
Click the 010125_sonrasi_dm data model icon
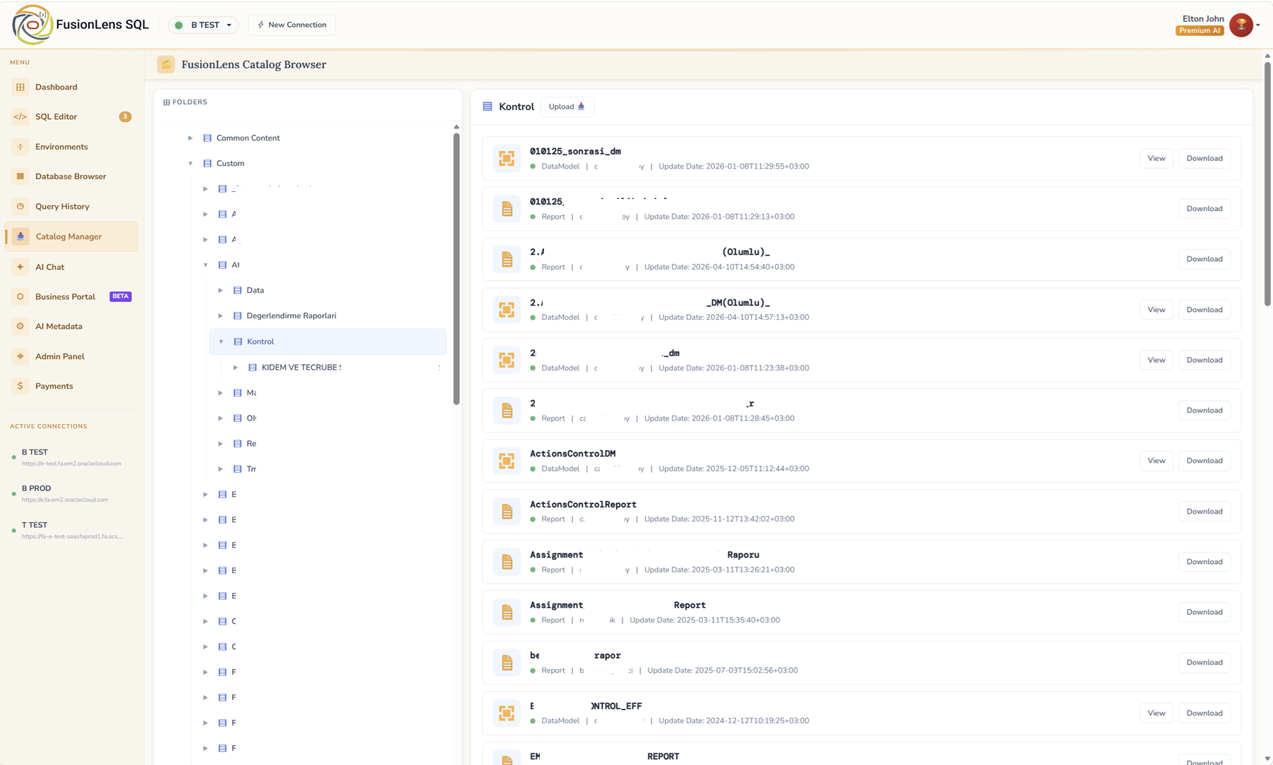coord(507,158)
